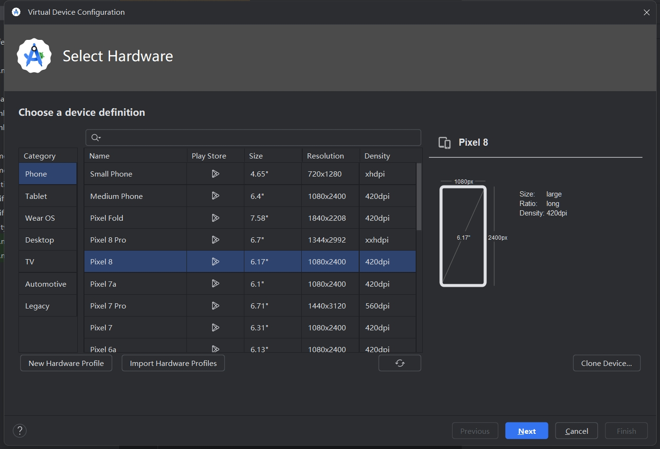Select the Medium Phone device name
The width and height of the screenshot is (660, 449).
point(116,196)
